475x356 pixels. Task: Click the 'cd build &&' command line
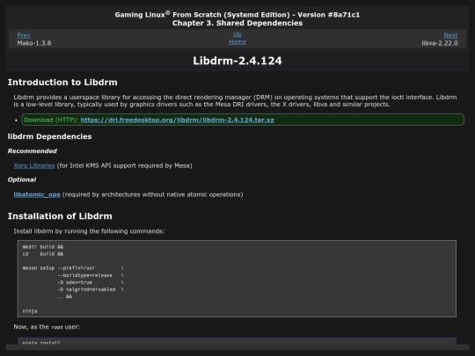pos(43,254)
